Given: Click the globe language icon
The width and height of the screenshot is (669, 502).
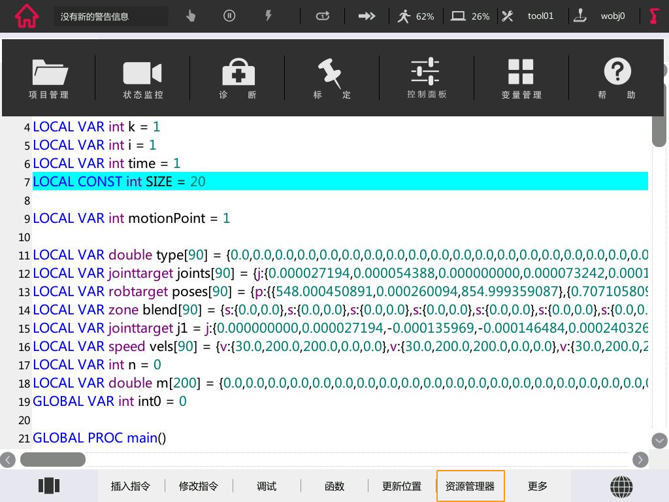Looking at the screenshot, I should coord(621,486).
